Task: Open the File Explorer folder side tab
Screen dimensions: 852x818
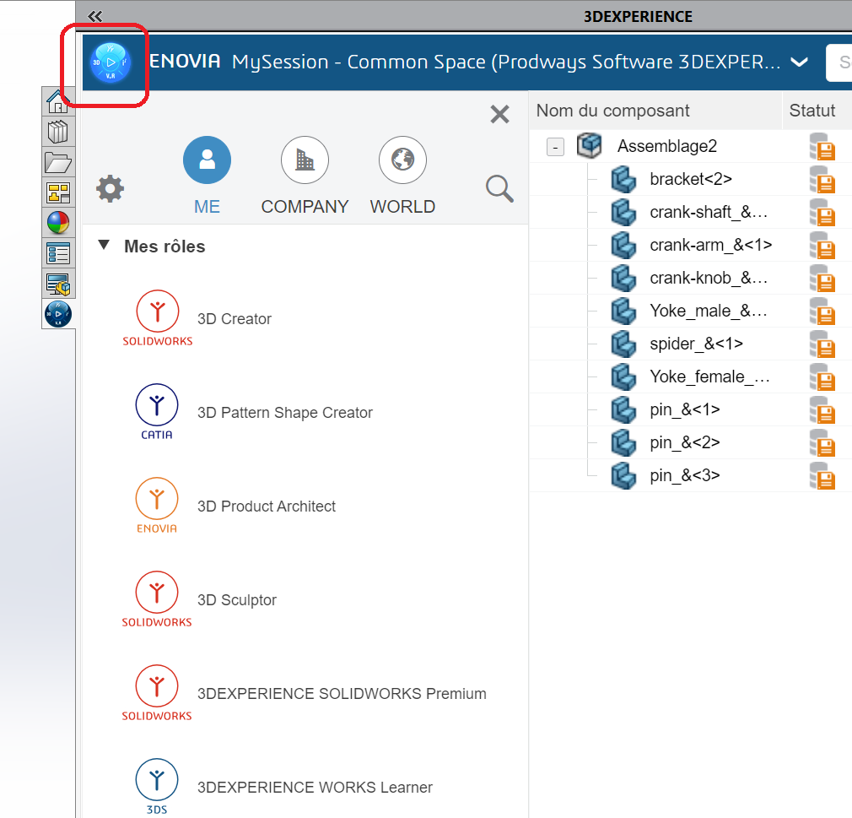Action: (58, 163)
